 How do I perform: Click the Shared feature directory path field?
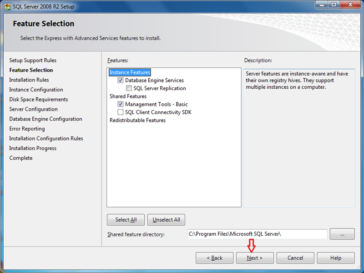coord(257,234)
